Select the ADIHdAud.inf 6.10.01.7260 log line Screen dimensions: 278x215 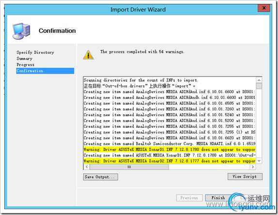(170, 109)
